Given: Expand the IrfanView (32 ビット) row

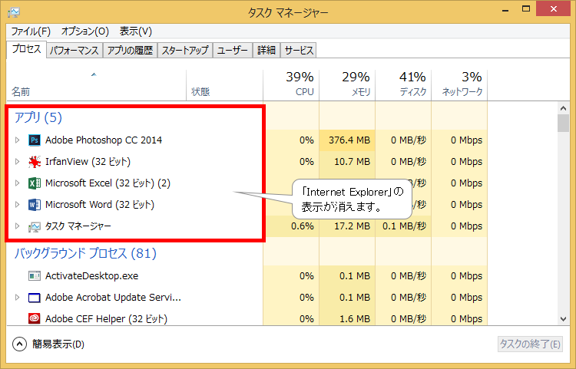Looking at the screenshot, I should click(17, 162).
